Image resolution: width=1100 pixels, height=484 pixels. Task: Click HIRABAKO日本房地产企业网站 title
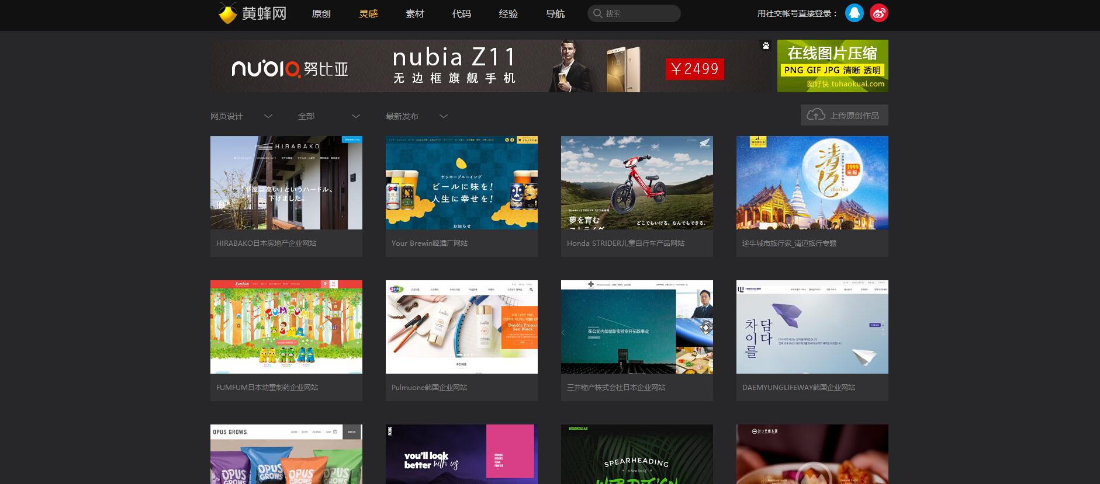coord(266,243)
